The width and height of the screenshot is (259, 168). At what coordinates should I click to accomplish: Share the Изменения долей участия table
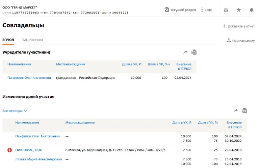click(x=236, y=111)
